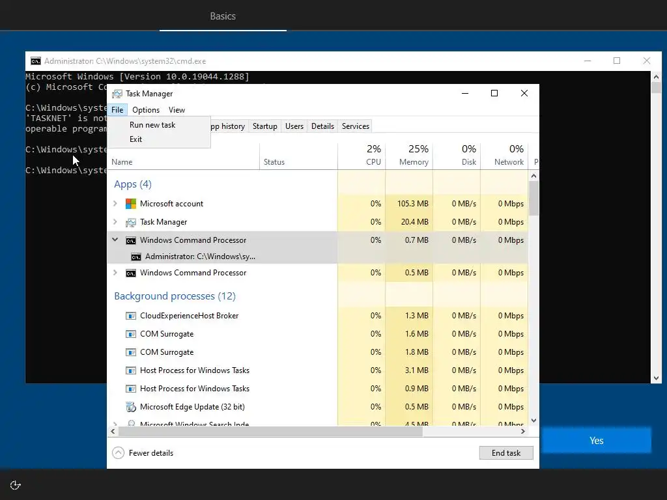Click cmd.exe window title bar icon
Screen dimensions: 667x500
click(x=36, y=61)
